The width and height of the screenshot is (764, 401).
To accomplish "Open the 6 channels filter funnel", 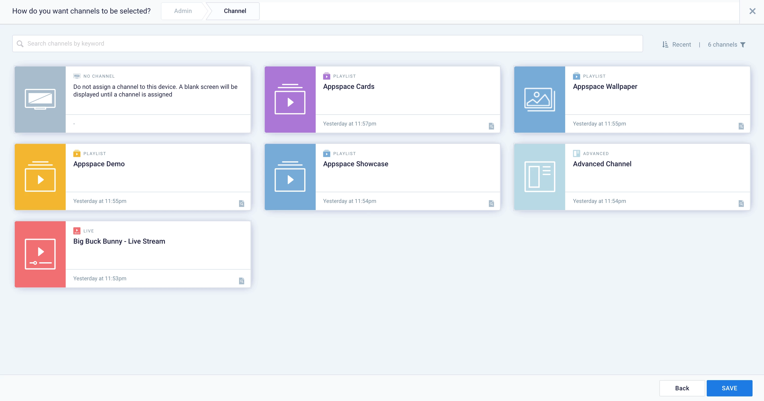I will (x=743, y=45).
